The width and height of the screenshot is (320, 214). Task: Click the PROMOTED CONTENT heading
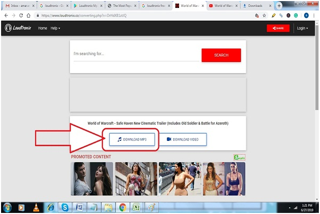click(91, 157)
